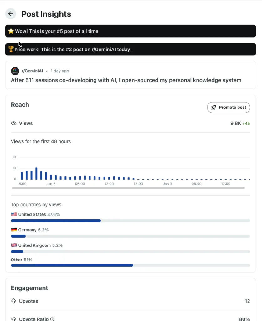Viewport: 262px width, 321px height.
Task: Click the Promote post button
Action: 229,107
